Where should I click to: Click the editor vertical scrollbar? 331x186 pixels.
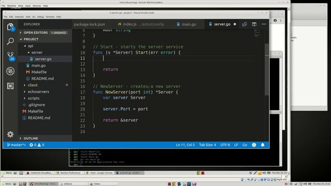pos(267,69)
